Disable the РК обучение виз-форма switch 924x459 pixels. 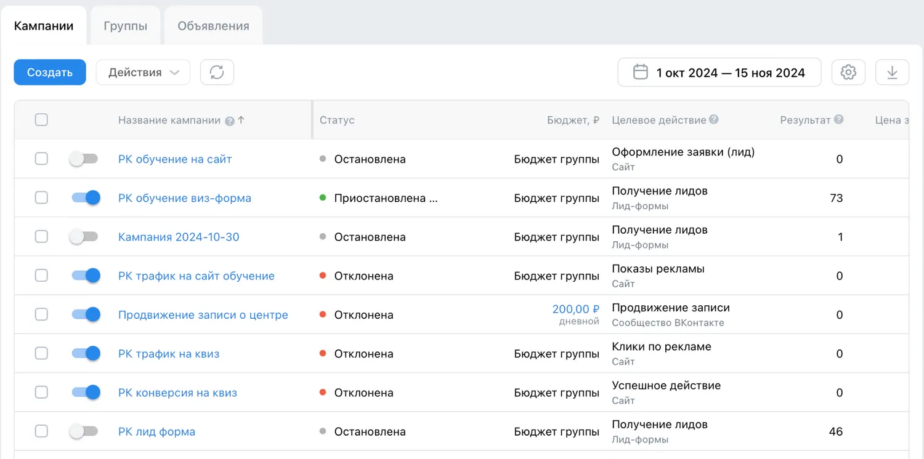pos(86,198)
